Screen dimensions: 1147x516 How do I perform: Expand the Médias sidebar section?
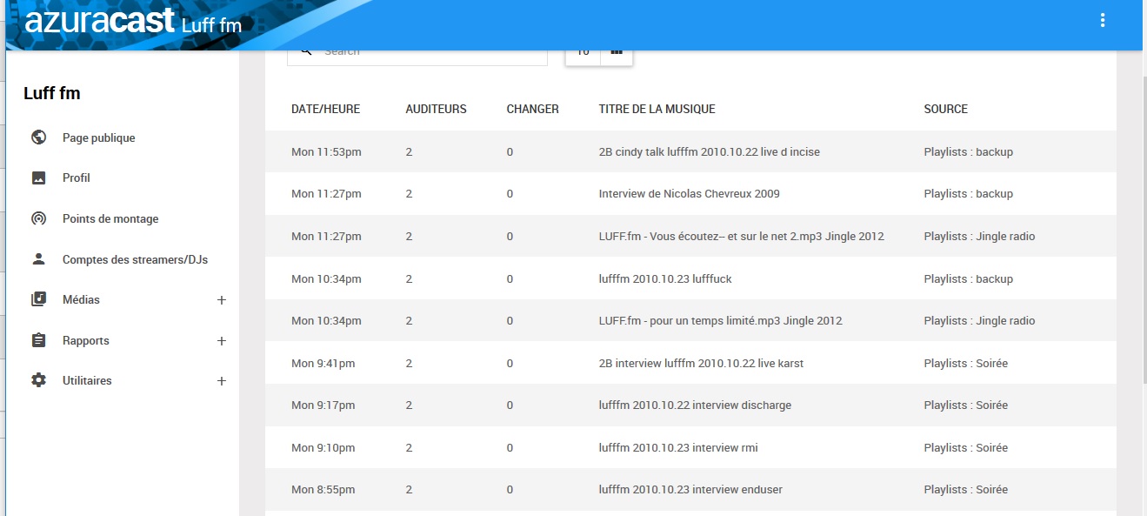[222, 298]
